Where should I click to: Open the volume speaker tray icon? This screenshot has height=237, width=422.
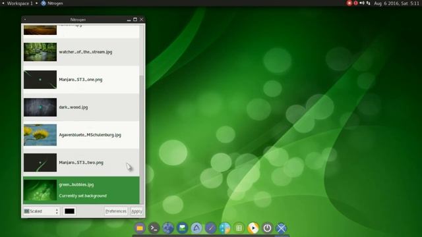(x=362, y=3)
